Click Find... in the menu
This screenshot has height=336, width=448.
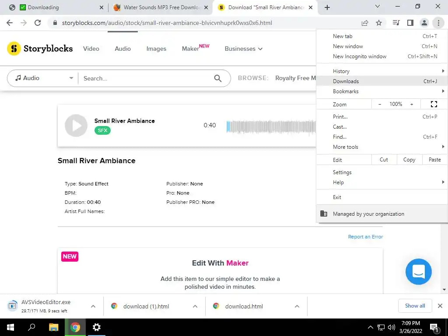tap(381, 137)
